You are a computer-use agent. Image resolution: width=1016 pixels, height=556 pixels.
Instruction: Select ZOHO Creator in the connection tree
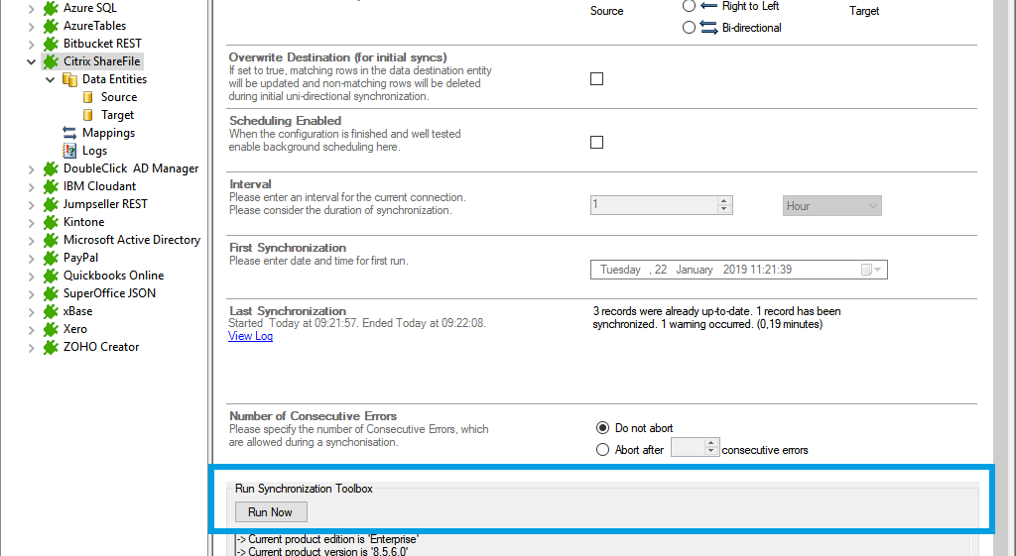click(x=101, y=347)
